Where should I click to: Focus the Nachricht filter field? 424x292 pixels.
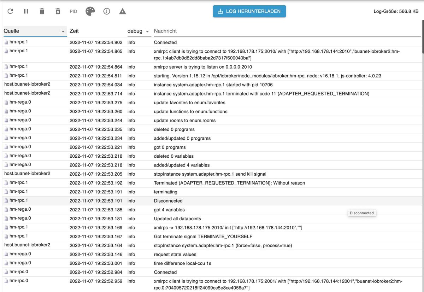click(x=286, y=31)
